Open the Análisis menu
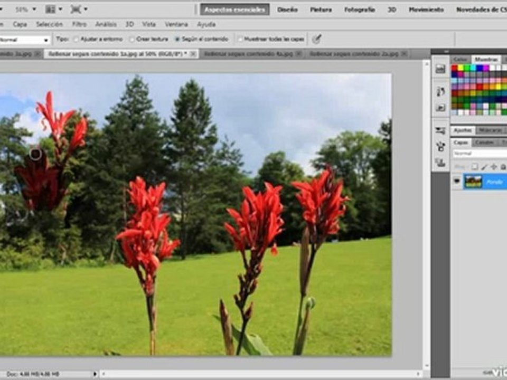Screen dimensions: 507x380 [x=106, y=24]
